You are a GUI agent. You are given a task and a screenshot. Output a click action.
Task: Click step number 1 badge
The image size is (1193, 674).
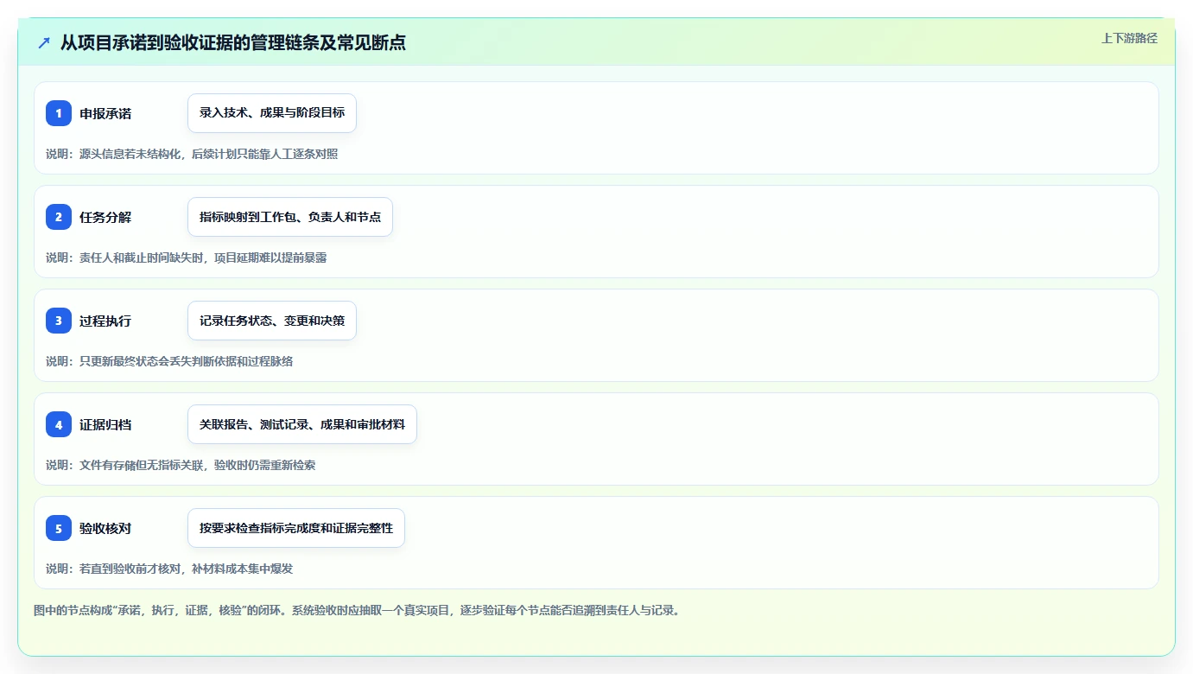59,113
